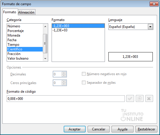Increase the Decimales spinner value
The width and height of the screenshot is (160, 135).
pyautogui.click(x=64, y=73)
